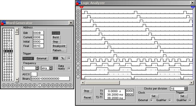
Task: Click the Data ready terminal indicator
Action: click(69, 68)
